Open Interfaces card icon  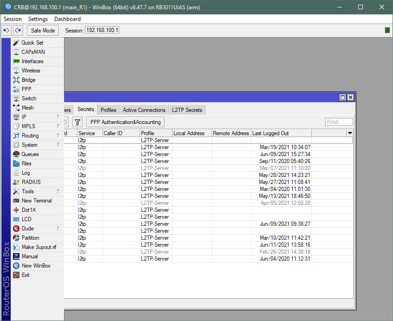tap(16, 61)
